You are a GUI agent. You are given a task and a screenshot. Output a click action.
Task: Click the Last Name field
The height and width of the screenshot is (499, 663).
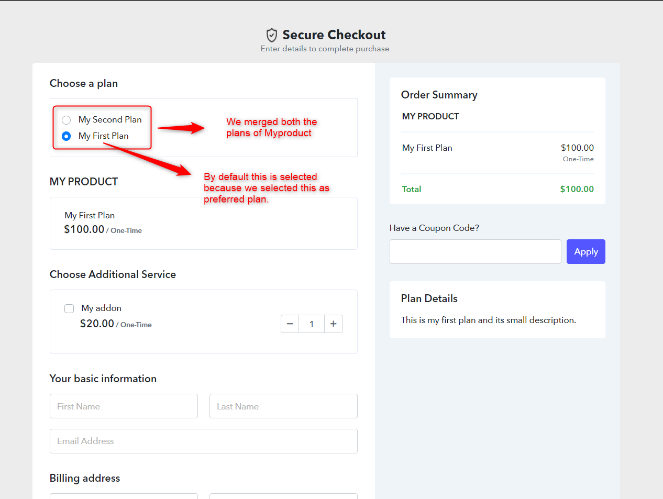[283, 406]
